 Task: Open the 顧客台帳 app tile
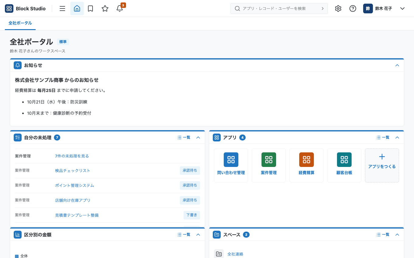[344, 165]
